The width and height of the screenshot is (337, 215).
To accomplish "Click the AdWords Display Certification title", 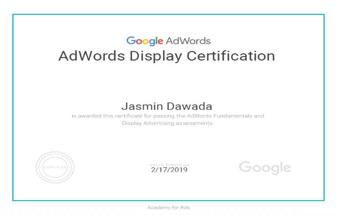I will click(x=167, y=56).
